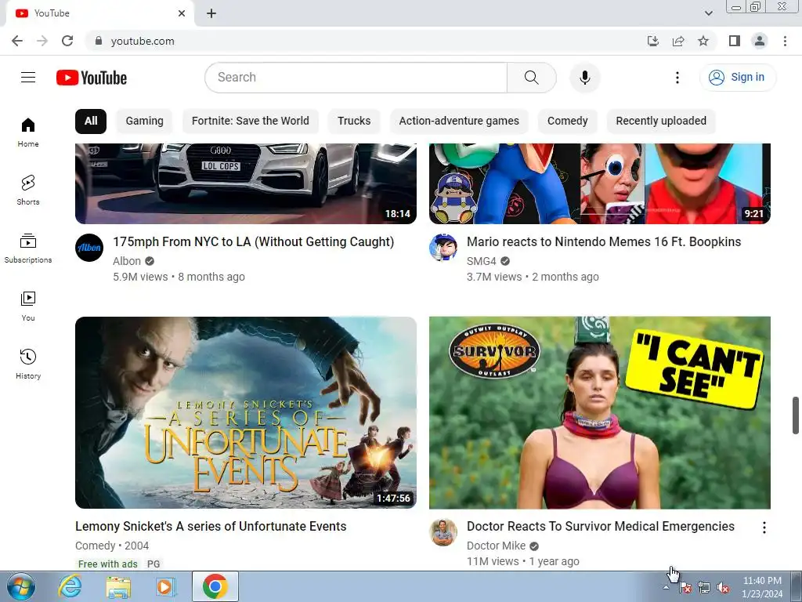Click the muted volume tray icon
This screenshot has height=602, width=802.
(x=723, y=588)
